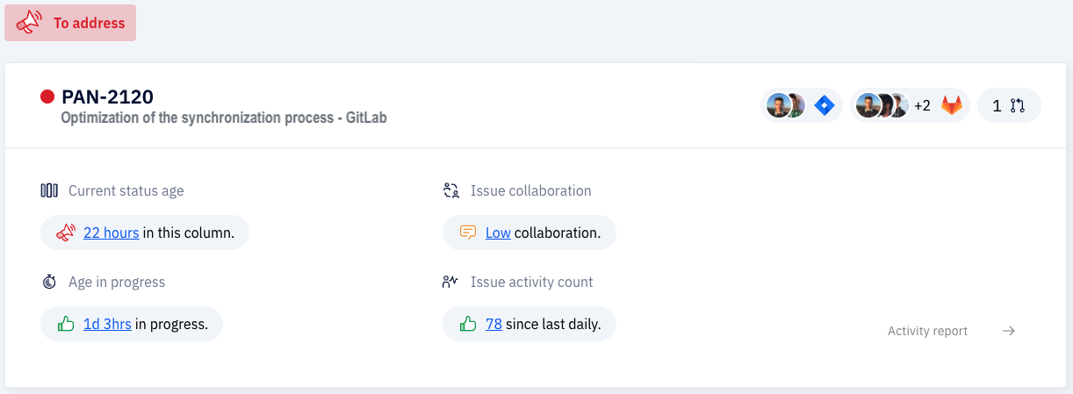
Task: Click the stopwatch icon beside Age in progress
Action: tap(49, 282)
